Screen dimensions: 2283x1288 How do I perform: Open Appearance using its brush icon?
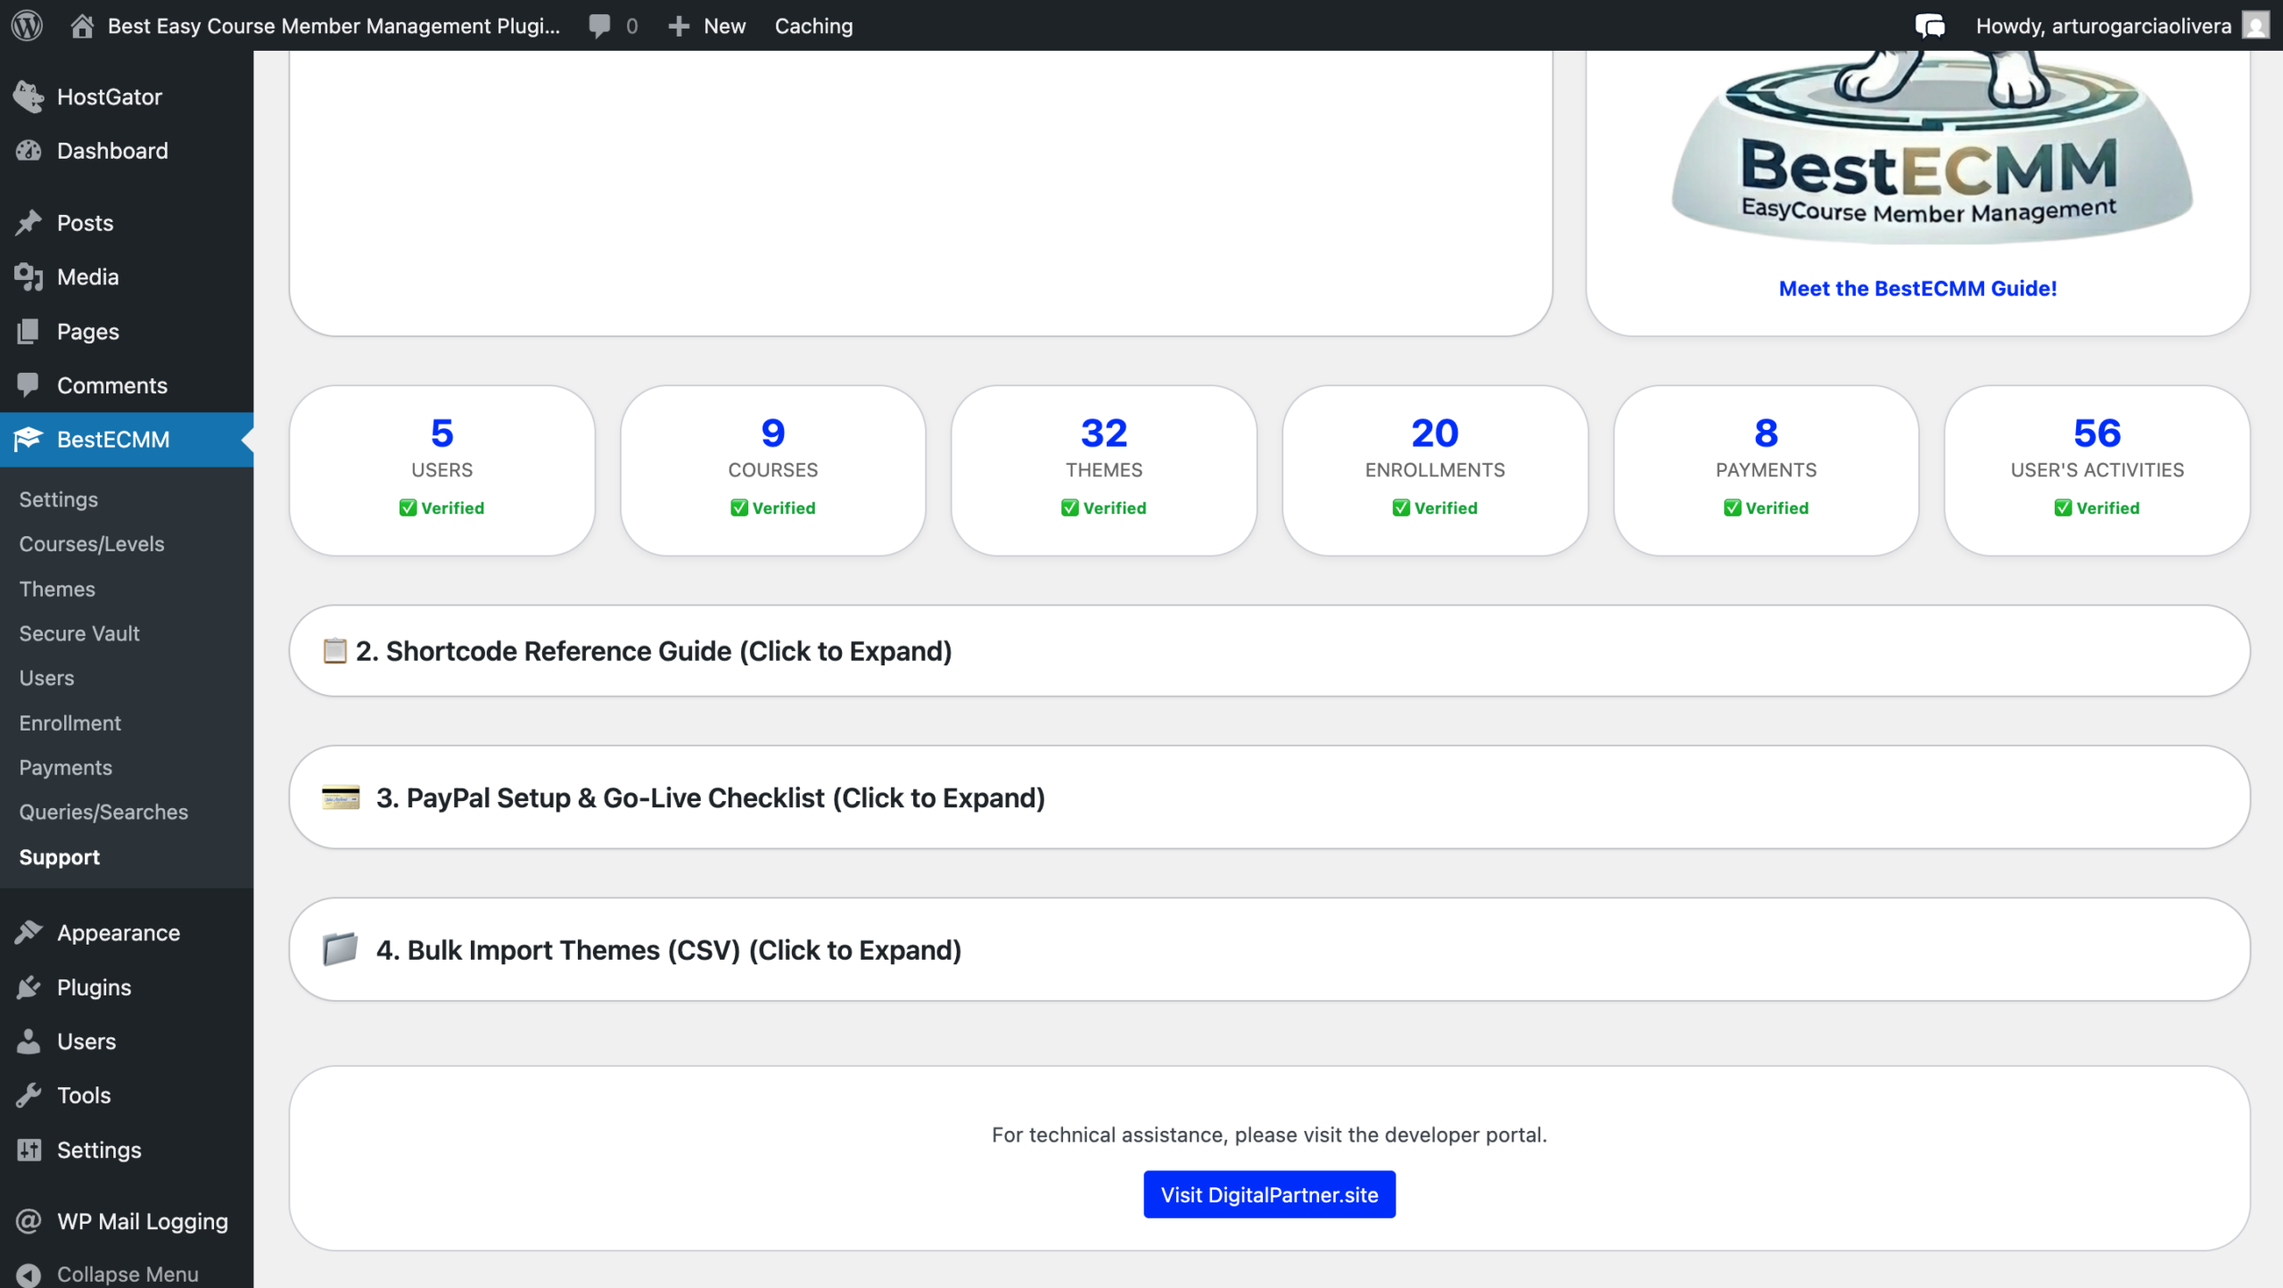point(29,932)
